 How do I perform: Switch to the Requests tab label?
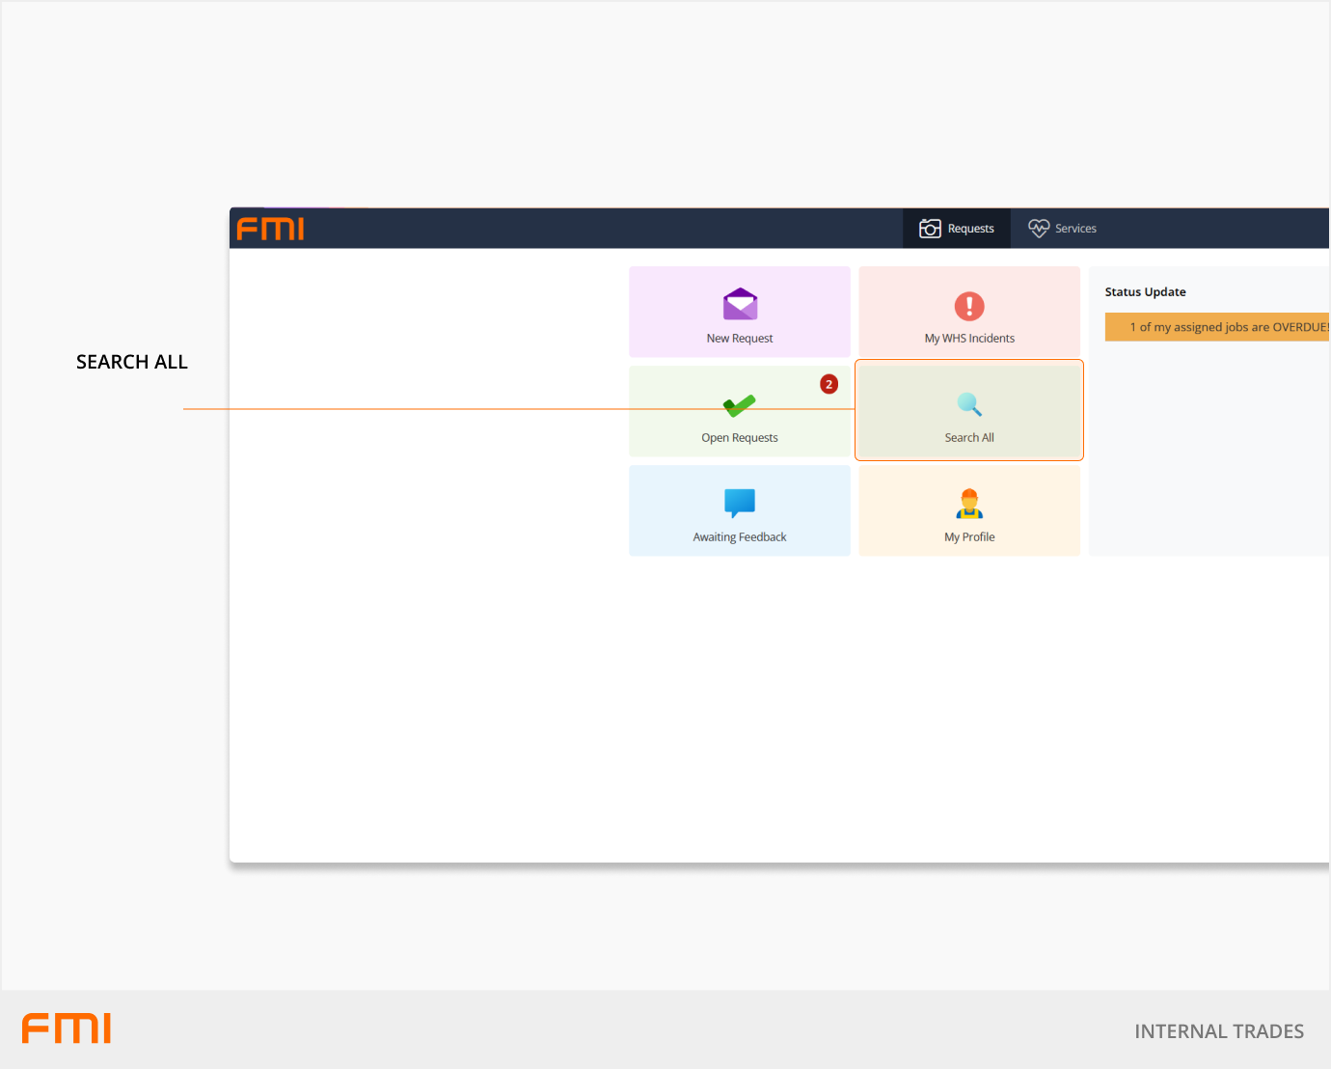tap(970, 229)
